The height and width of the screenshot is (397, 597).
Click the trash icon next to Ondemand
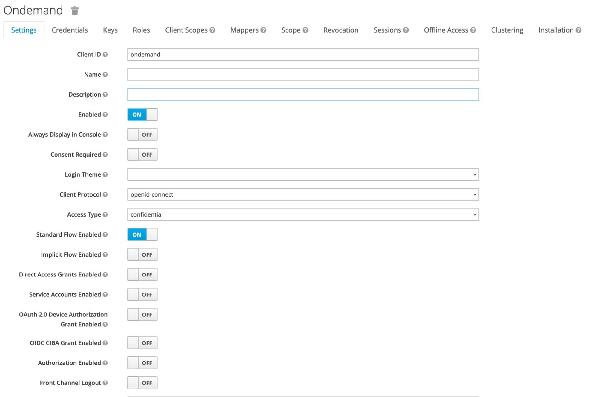(75, 11)
